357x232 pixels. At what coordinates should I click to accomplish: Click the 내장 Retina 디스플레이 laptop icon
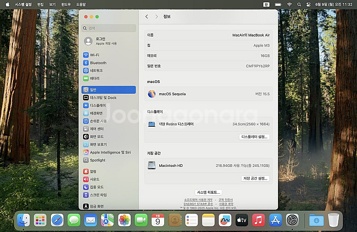pyautogui.click(x=152, y=124)
